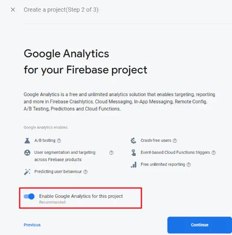Open help icon for user segmentation and targeting
Image resolution: width=232 pixels, height=235 pixels.
[112, 153]
